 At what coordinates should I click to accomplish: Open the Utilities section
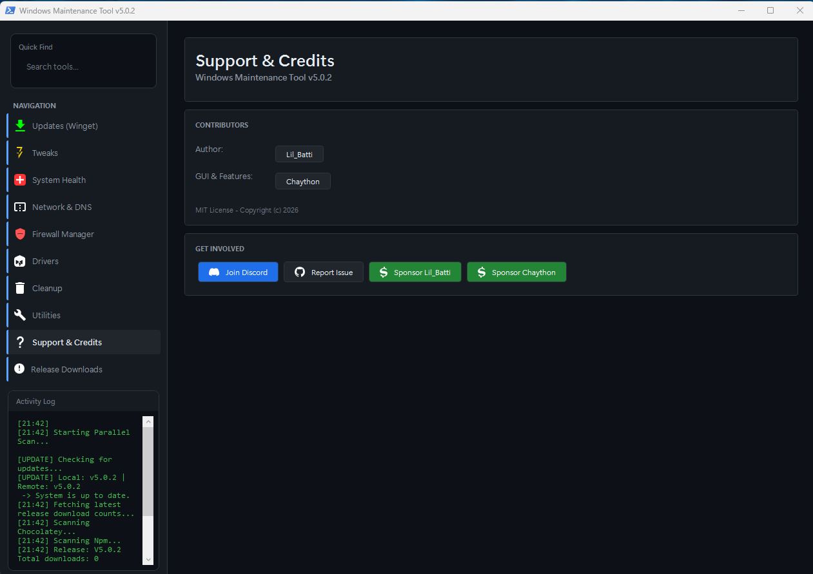coord(84,315)
